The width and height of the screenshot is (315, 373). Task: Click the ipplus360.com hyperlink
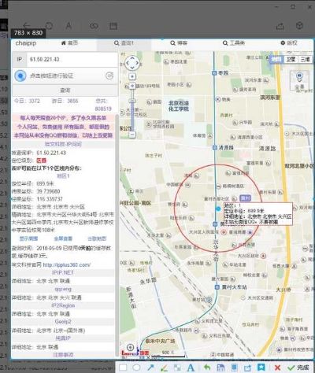coord(66,265)
